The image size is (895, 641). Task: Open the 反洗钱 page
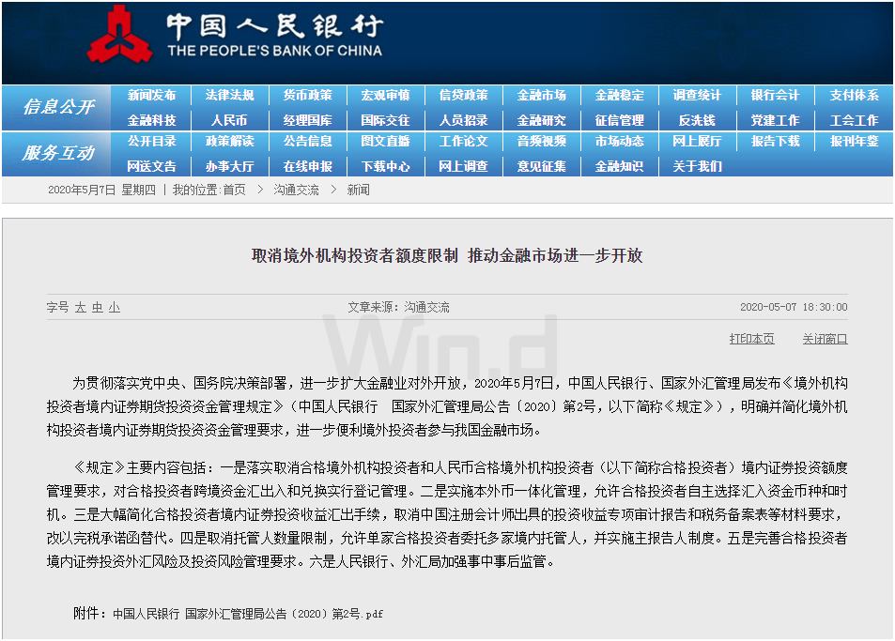tap(698, 119)
